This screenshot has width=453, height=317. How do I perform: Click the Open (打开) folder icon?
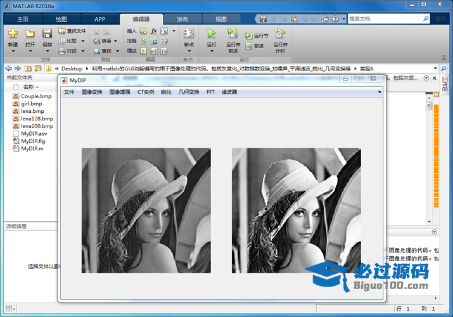coord(30,34)
